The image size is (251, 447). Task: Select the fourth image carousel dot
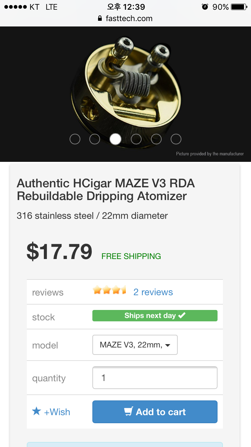coord(136,139)
